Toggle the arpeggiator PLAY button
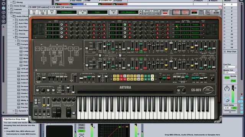This screenshot has width=245, height=137. (x=48, y=90)
